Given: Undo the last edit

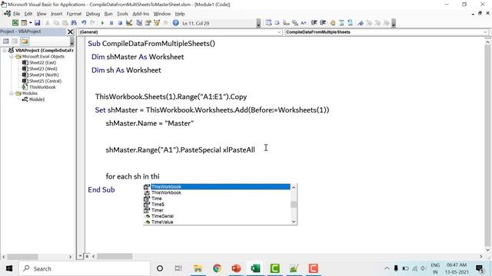Looking at the screenshot, I should click(84, 23).
